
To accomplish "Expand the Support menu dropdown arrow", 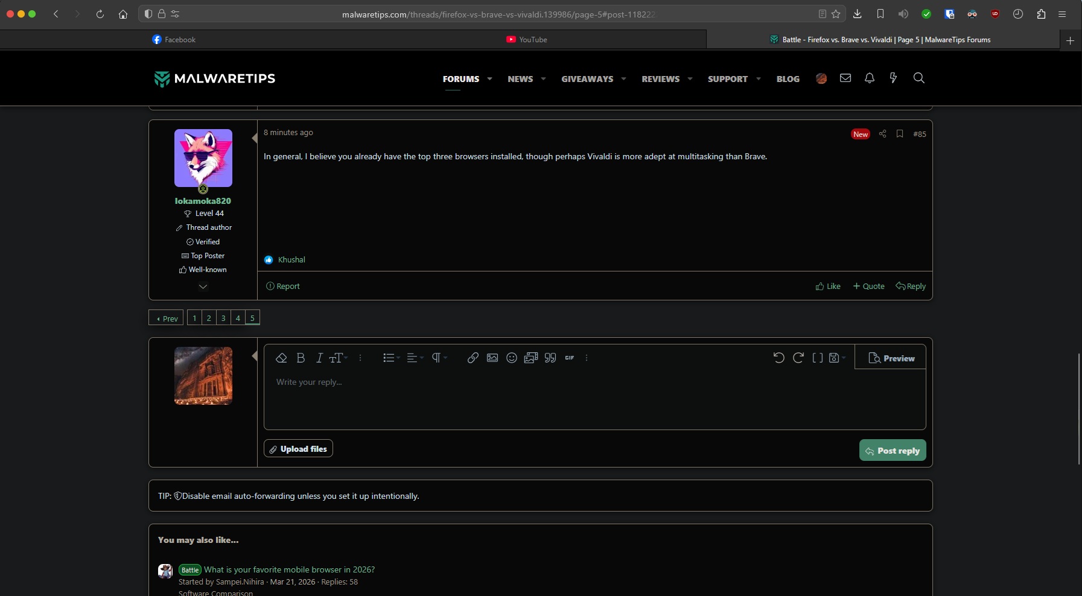I will coord(759,79).
